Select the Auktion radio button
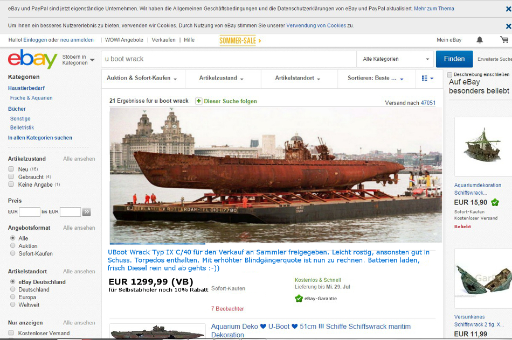 tap(13, 246)
